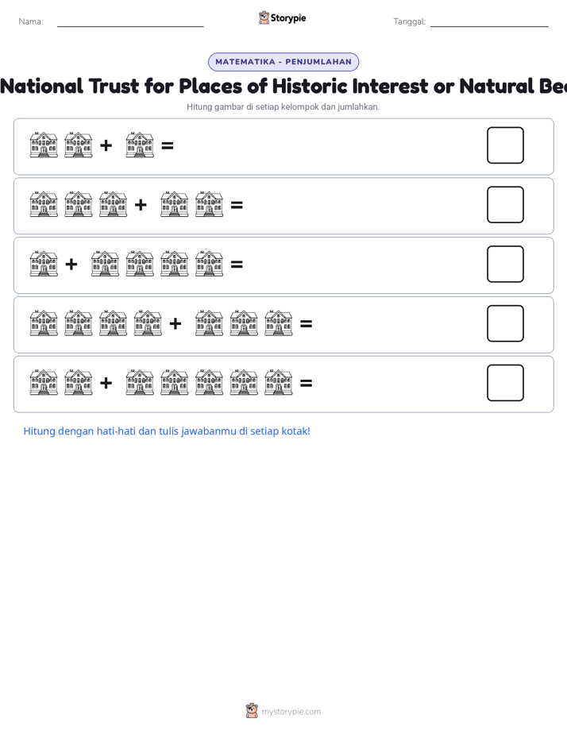Click the Nama name line field

130,22
